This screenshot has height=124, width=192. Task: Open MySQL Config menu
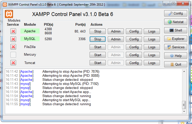pyautogui.click(x=134, y=39)
